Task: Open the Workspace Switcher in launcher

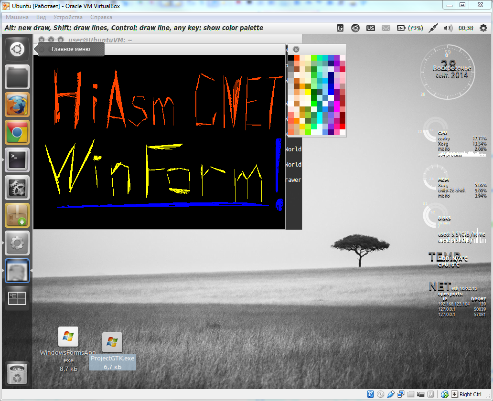Action: tap(17, 298)
